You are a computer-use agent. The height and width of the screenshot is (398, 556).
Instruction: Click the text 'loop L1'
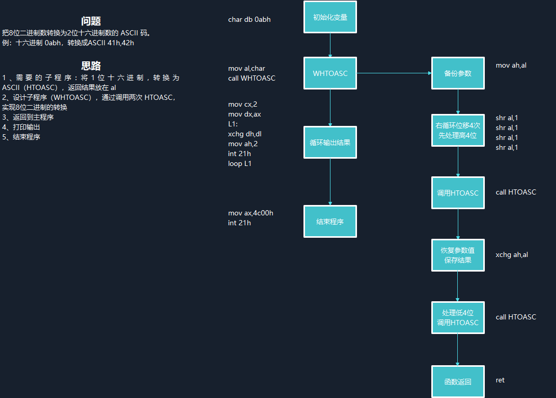pos(240,164)
